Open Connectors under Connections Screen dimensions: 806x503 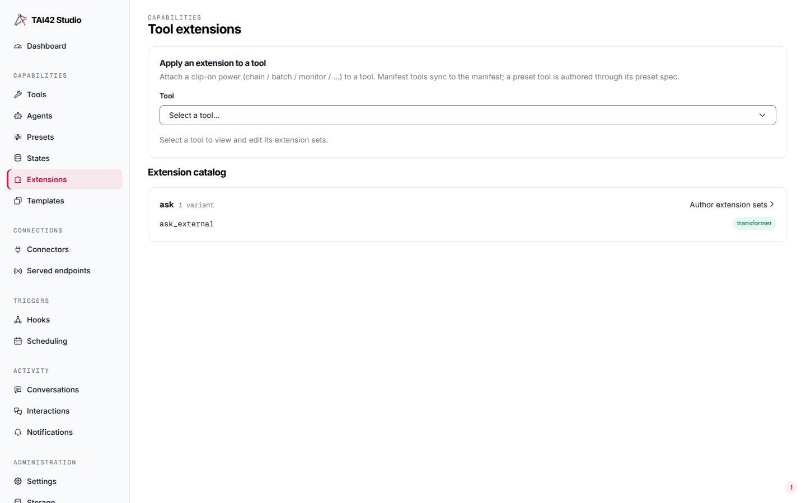(64, 250)
